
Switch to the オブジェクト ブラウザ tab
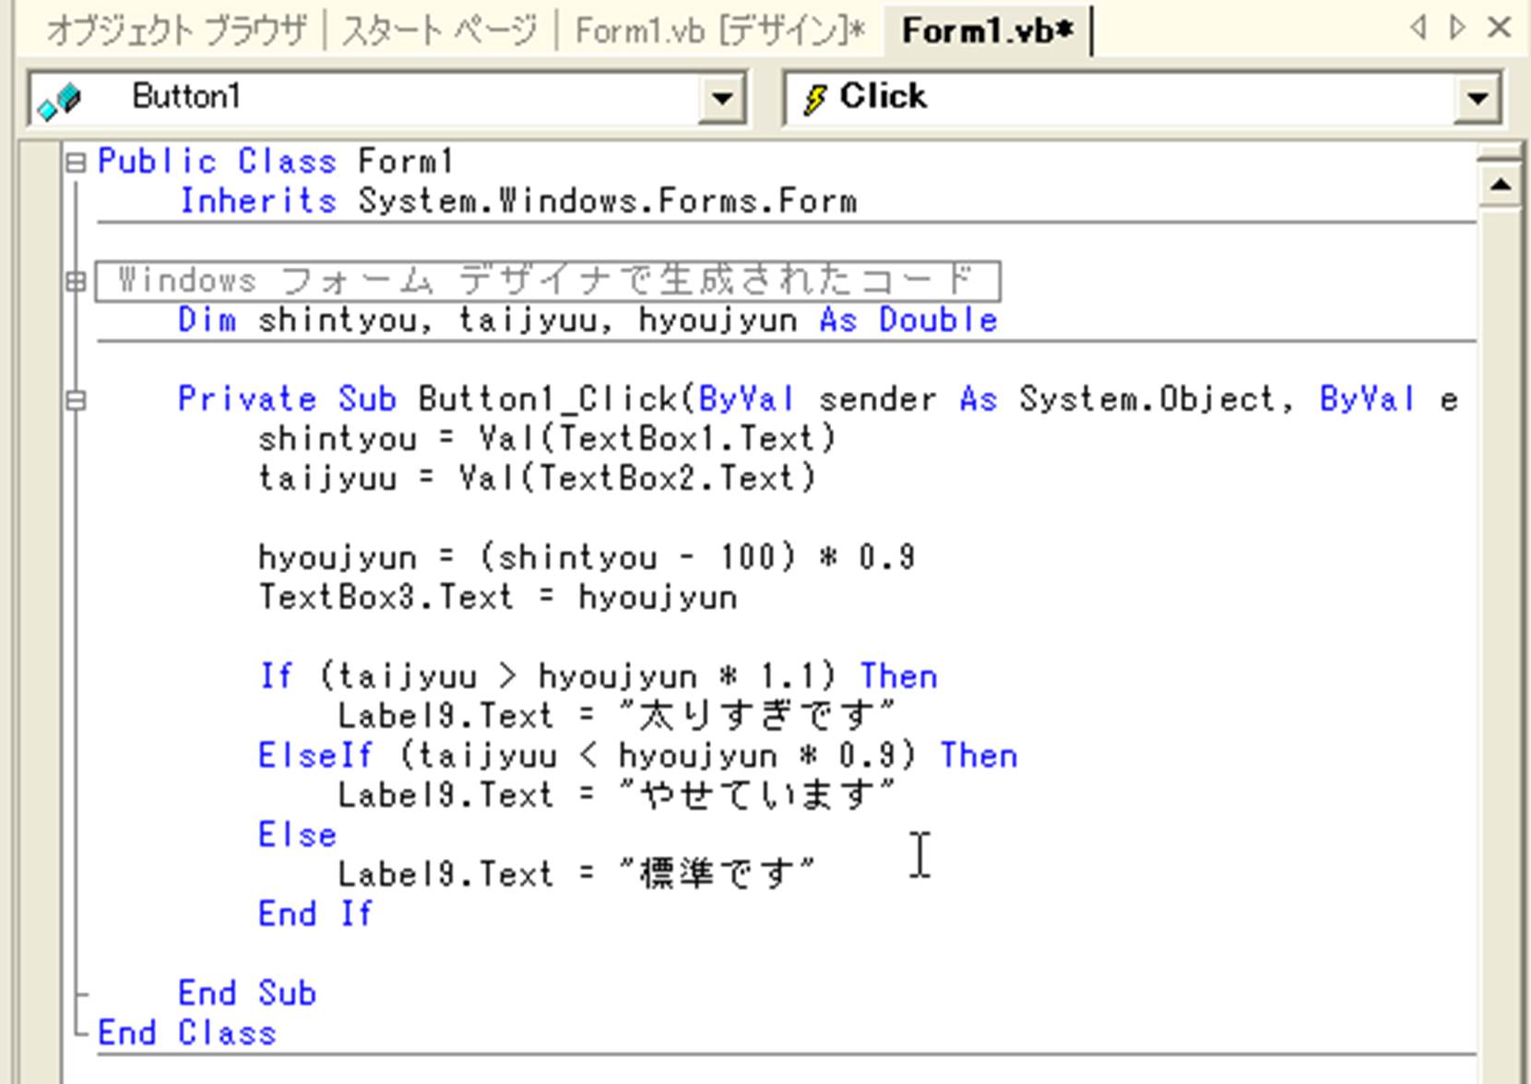(x=175, y=31)
